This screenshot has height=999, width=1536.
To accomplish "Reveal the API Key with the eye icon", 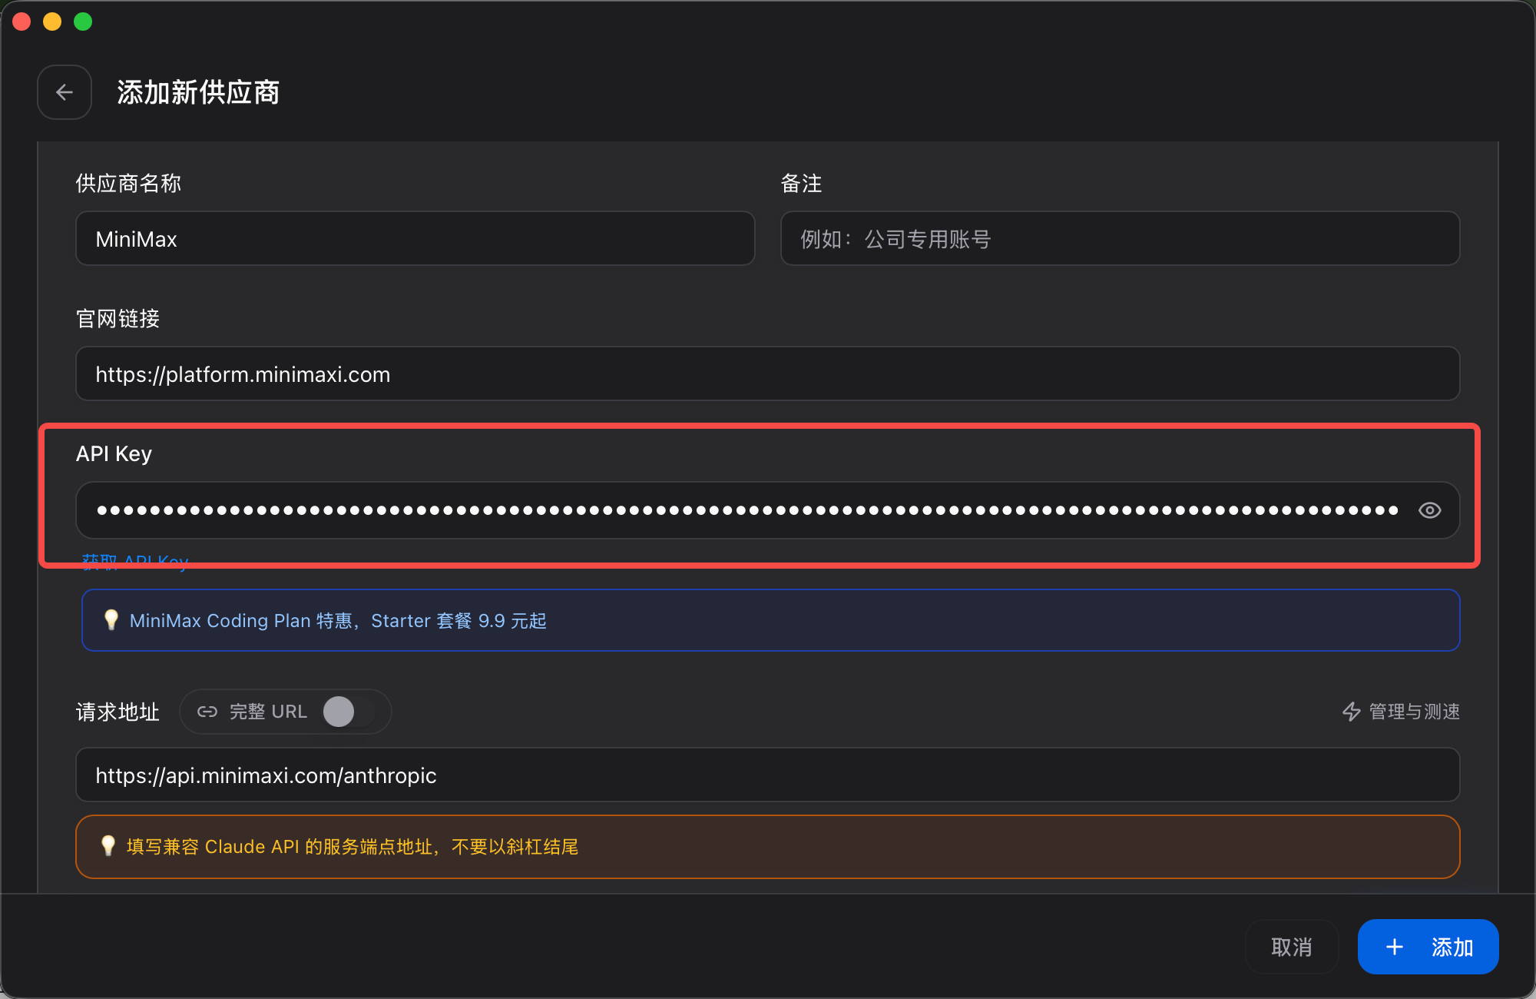I will [x=1429, y=510].
